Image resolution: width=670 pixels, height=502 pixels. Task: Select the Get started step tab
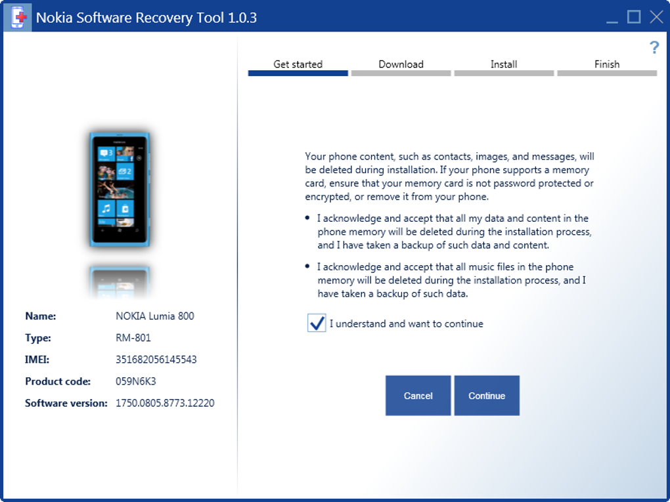[x=298, y=64]
